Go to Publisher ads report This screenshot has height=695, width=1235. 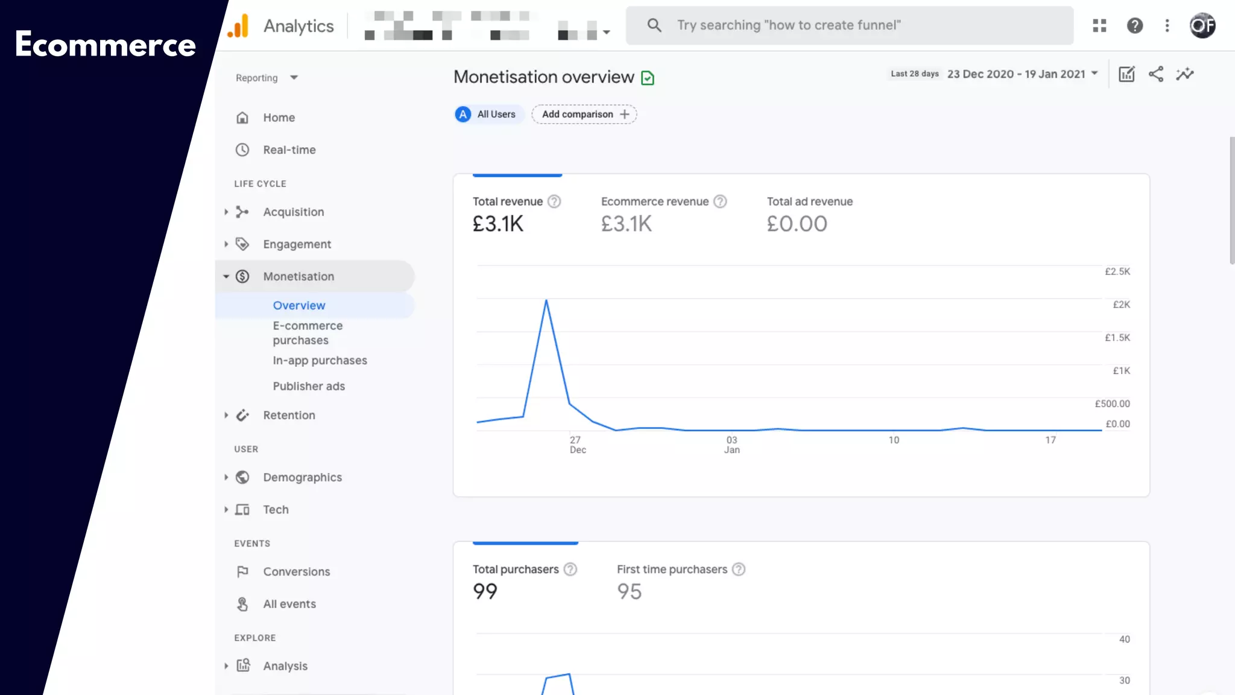tap(309, 386)
